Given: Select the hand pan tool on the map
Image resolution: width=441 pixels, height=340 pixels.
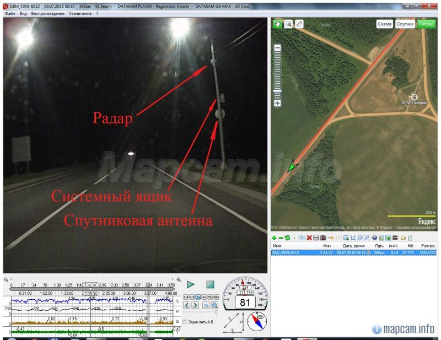Looking at the screenshot, I should click(277, 24).
